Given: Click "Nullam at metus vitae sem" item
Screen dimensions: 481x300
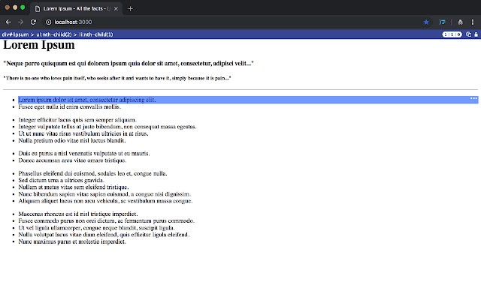Looking at the screenshot, I should (x=74, y=187).
